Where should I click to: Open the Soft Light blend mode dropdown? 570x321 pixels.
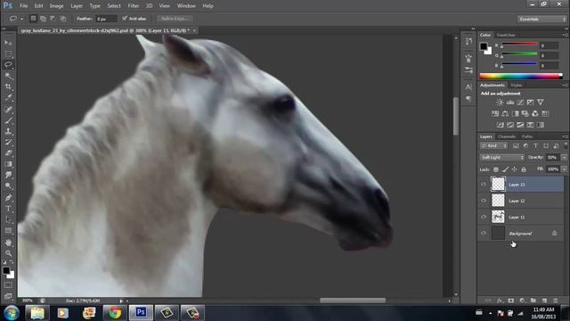(x=502, y=157)
